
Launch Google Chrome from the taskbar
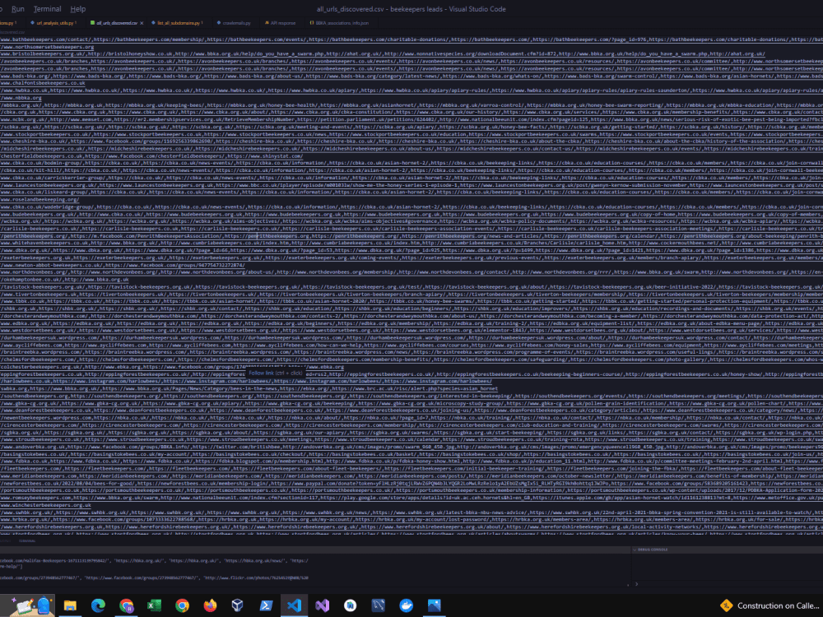tap(181, 606)
